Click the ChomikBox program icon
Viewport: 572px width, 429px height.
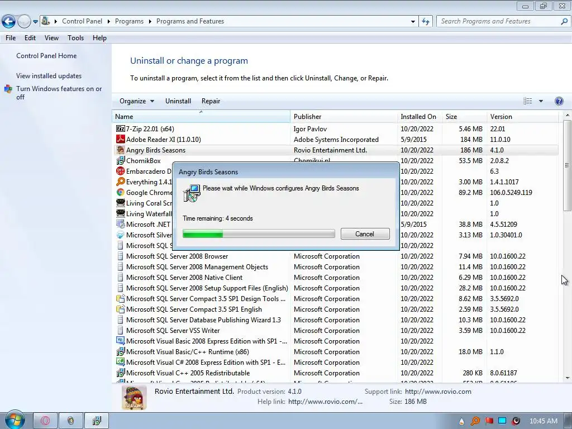(121, 160)
